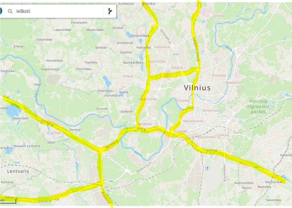Open the route directions icon

110,11
